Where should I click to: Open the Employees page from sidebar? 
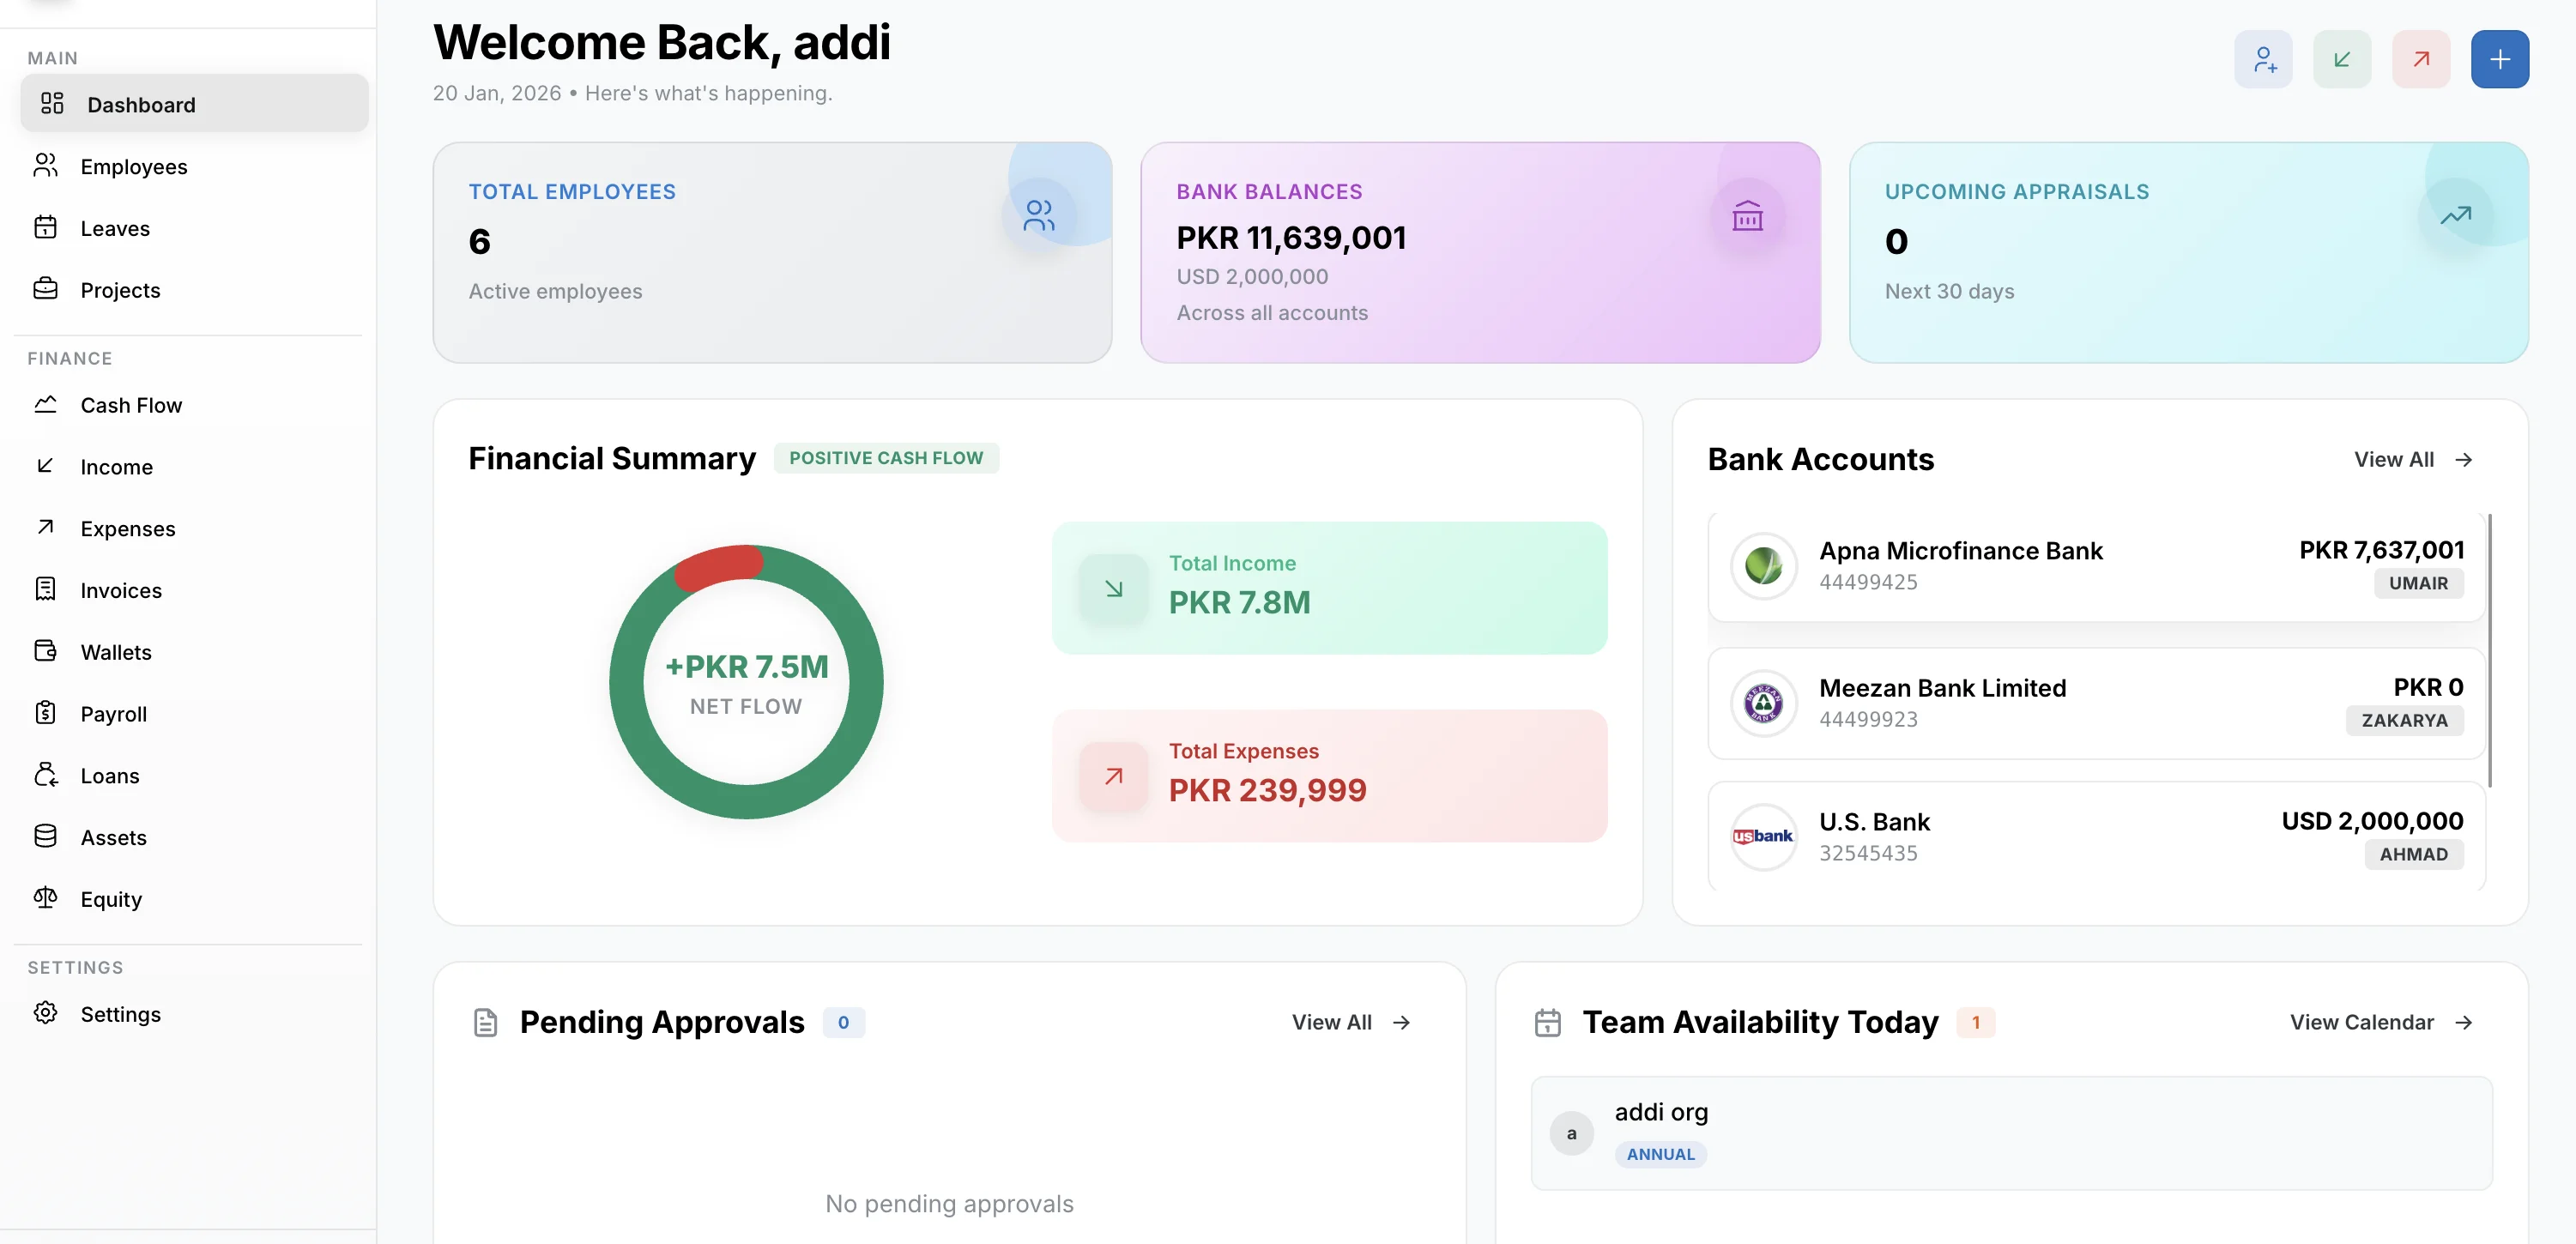click(133, 167)
